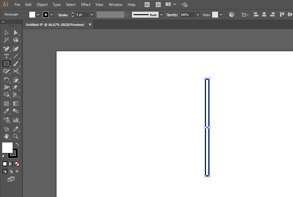
Task: Set paint to None with red slash
Action: [17, 164]
